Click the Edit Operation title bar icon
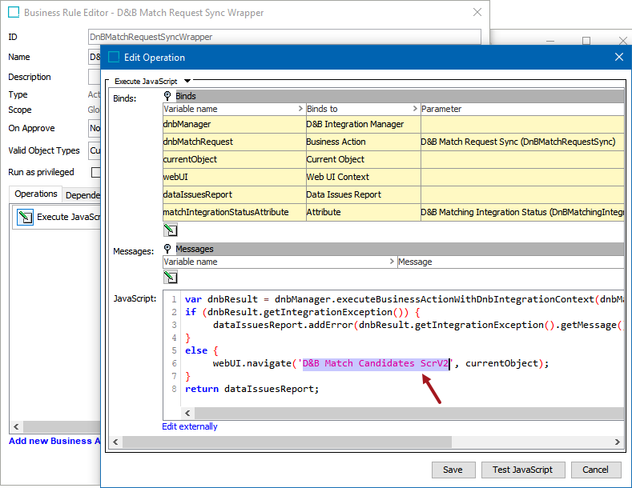Viewport: 632px width, 488px height. [114, 58]
